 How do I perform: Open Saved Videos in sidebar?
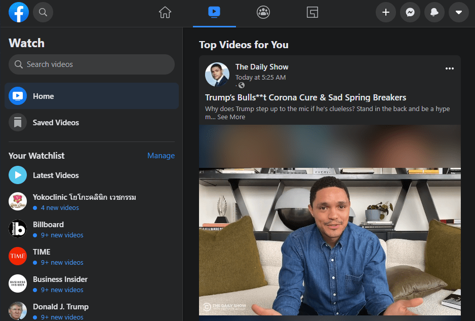click(56, 123)
